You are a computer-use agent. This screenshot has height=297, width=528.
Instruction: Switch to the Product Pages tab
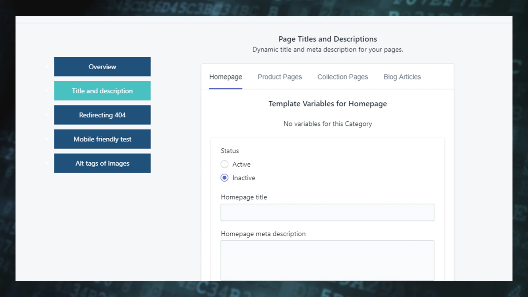280,77
